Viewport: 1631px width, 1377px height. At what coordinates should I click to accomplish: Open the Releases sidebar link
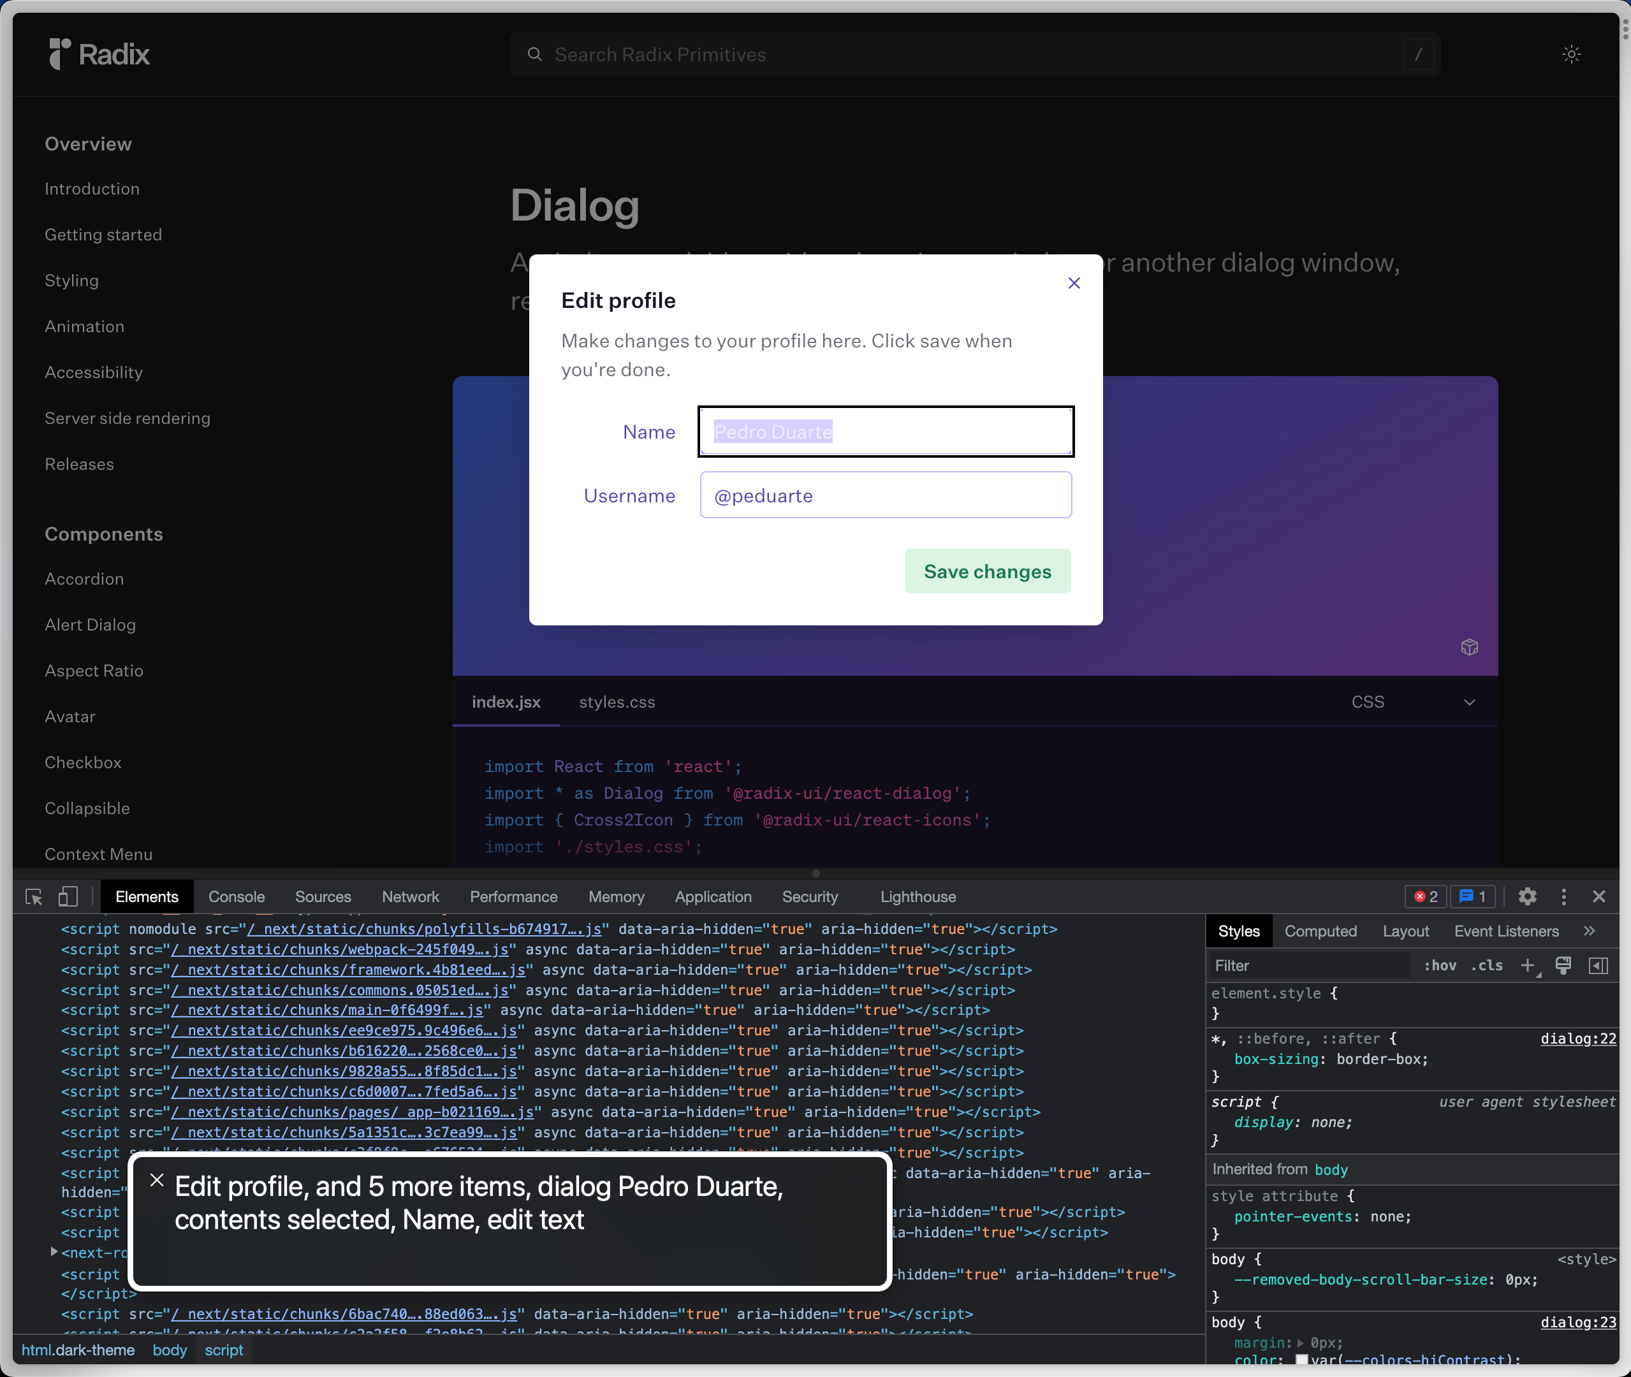click(x=79, y=463)
